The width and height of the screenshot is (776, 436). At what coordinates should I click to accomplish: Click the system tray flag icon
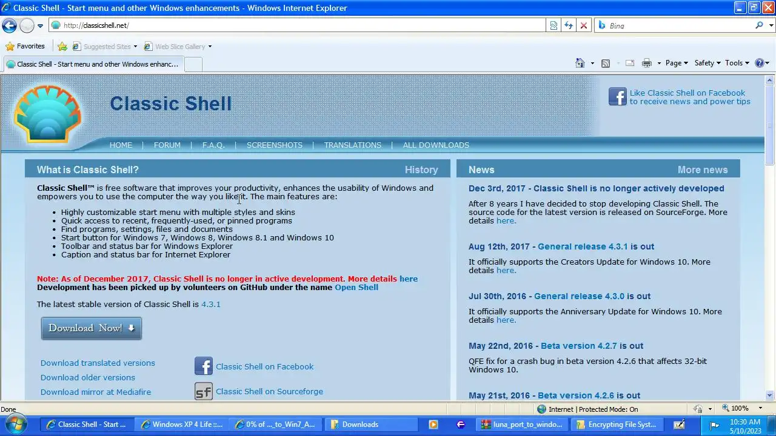point(714,424)
